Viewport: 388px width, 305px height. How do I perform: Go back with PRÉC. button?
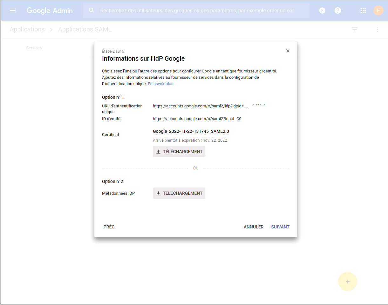click(110, 227)
